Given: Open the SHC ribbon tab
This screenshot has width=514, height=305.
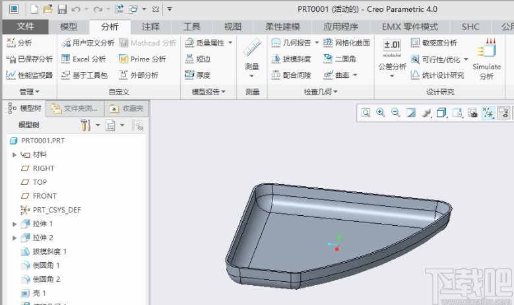Looking at the screenshot, I should coord(470,26).
